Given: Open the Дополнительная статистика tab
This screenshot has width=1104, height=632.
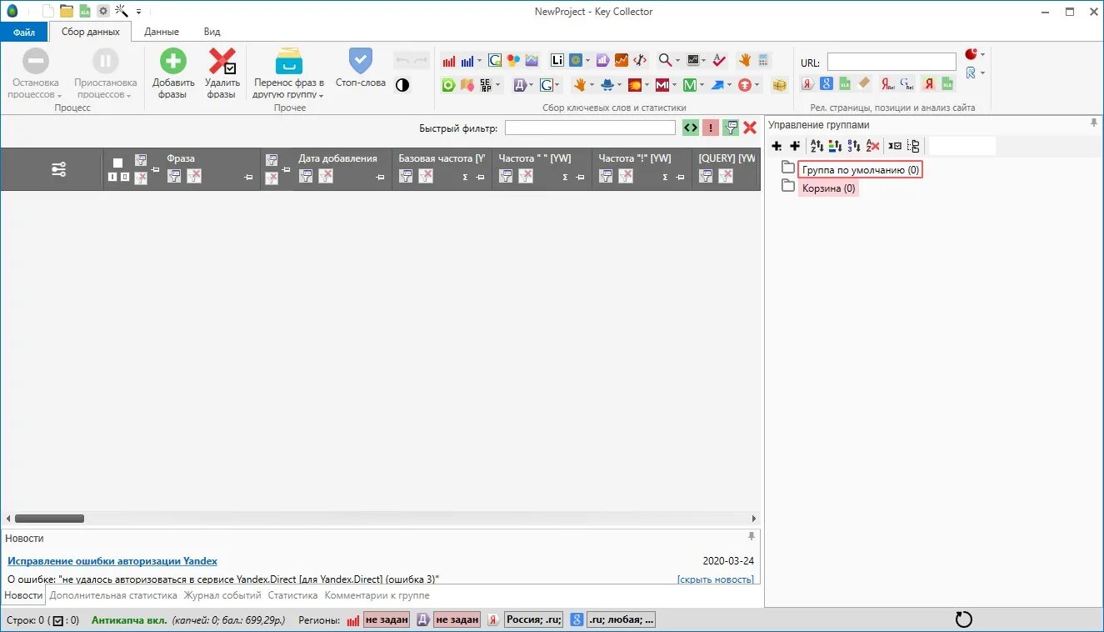Looking at the screenshot, I should pyautogui.click(x=113, y=595).
